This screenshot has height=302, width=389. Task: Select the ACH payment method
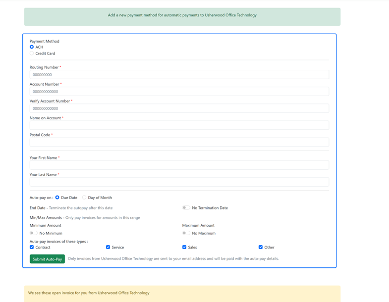point(32,47)
